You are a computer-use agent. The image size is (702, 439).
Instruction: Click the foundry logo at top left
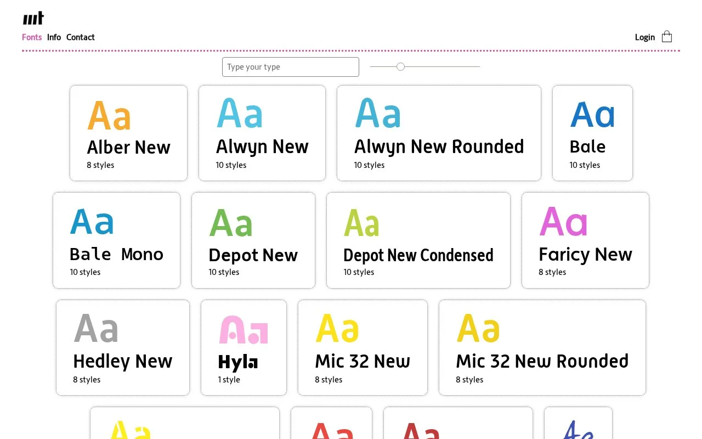pyautogui.click(x=33, y=18)
